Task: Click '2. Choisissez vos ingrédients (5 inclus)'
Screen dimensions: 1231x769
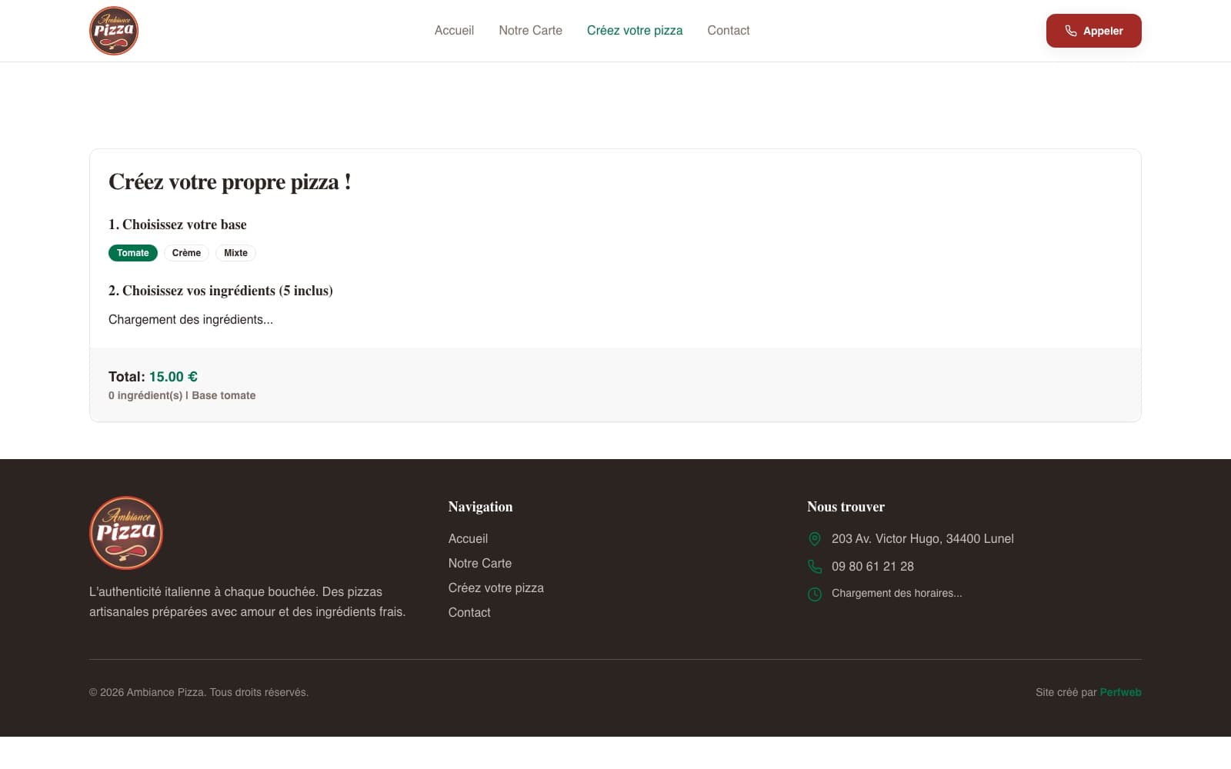Action: 221,291
